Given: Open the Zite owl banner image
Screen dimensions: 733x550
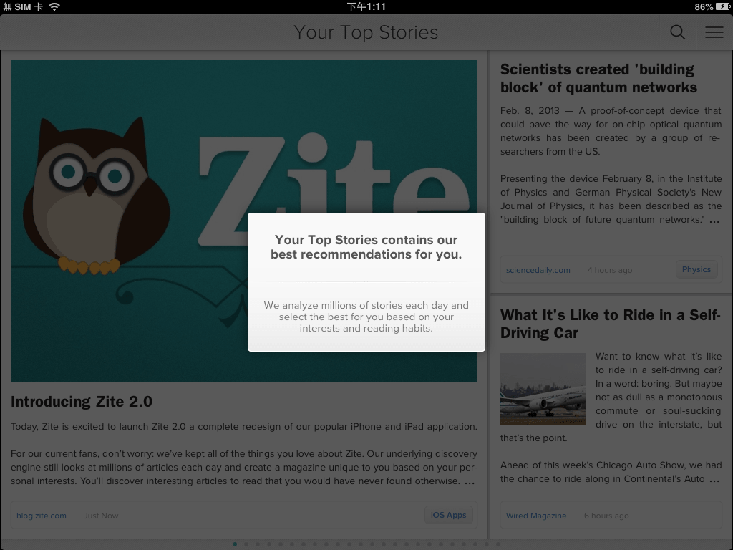Looking at the screenshot, I should click(x=244, y=221).
